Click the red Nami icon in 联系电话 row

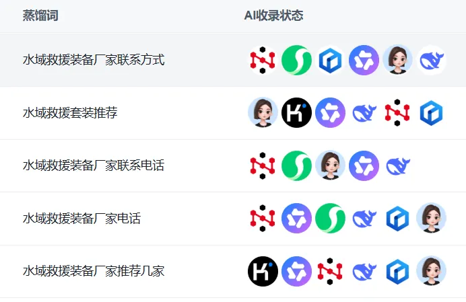(263, 165)
